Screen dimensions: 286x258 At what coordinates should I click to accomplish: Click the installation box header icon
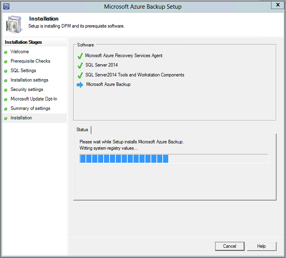[14, 25]
